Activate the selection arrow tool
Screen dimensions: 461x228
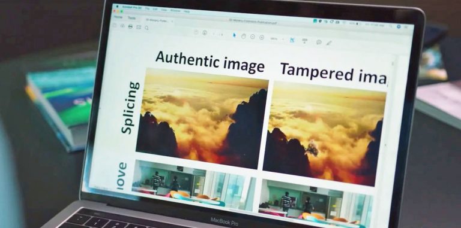pos(234,35)
